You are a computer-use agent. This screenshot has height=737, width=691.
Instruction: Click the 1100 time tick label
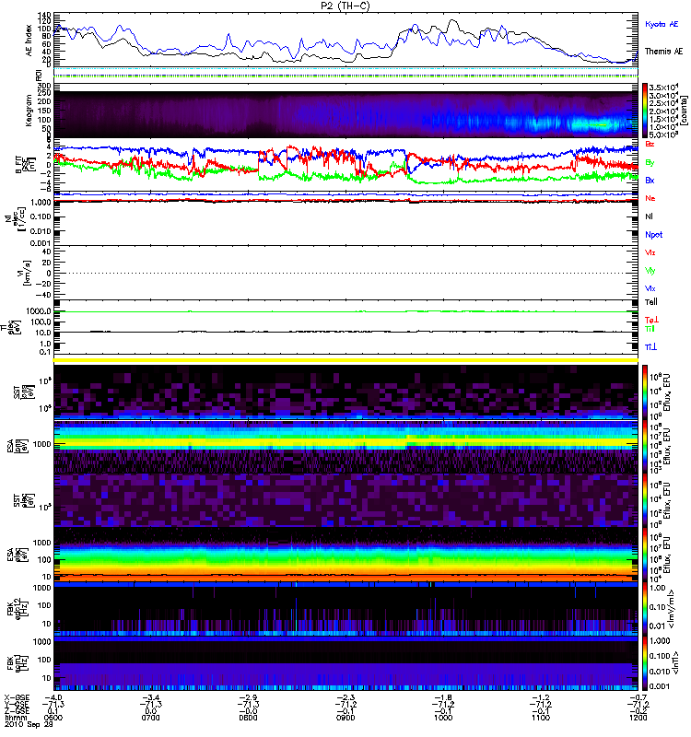[541, 718]
